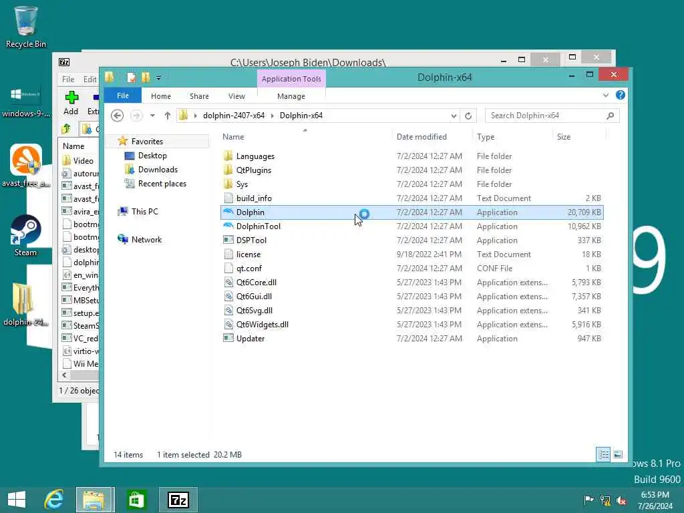The image size is (684, 513).
Task: Click the 7-Zip up-folder icon
Action: click(66, 129)
